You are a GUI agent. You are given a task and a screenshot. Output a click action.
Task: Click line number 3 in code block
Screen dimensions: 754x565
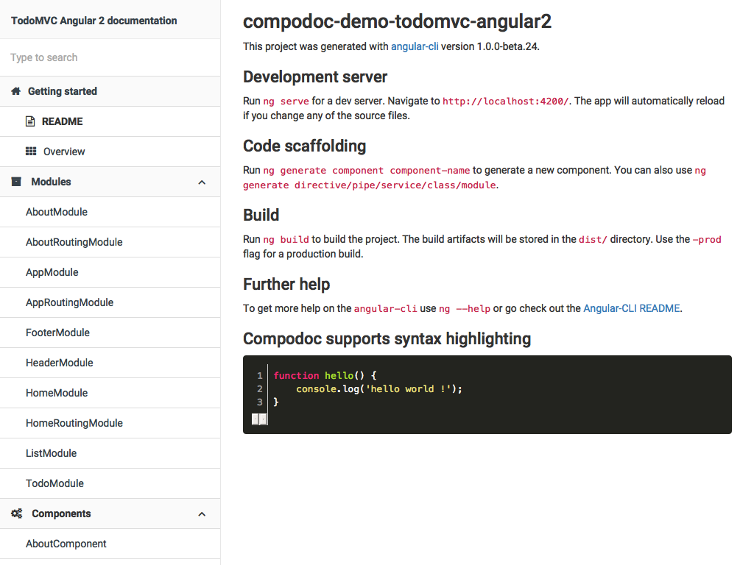[x=260, y=402]
